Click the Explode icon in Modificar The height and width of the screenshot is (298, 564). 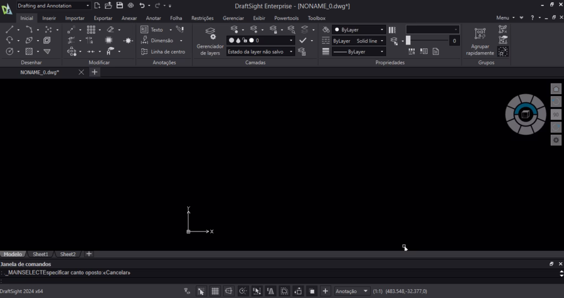(128, 41)
